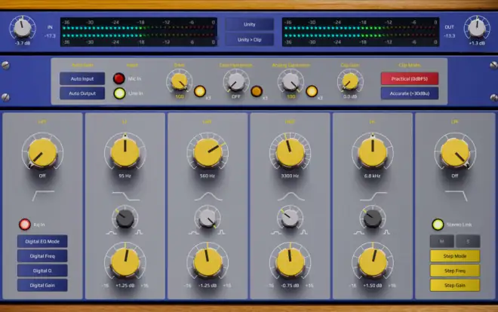
Task: Click the LPF frequency knob
Action: [455, 153]
